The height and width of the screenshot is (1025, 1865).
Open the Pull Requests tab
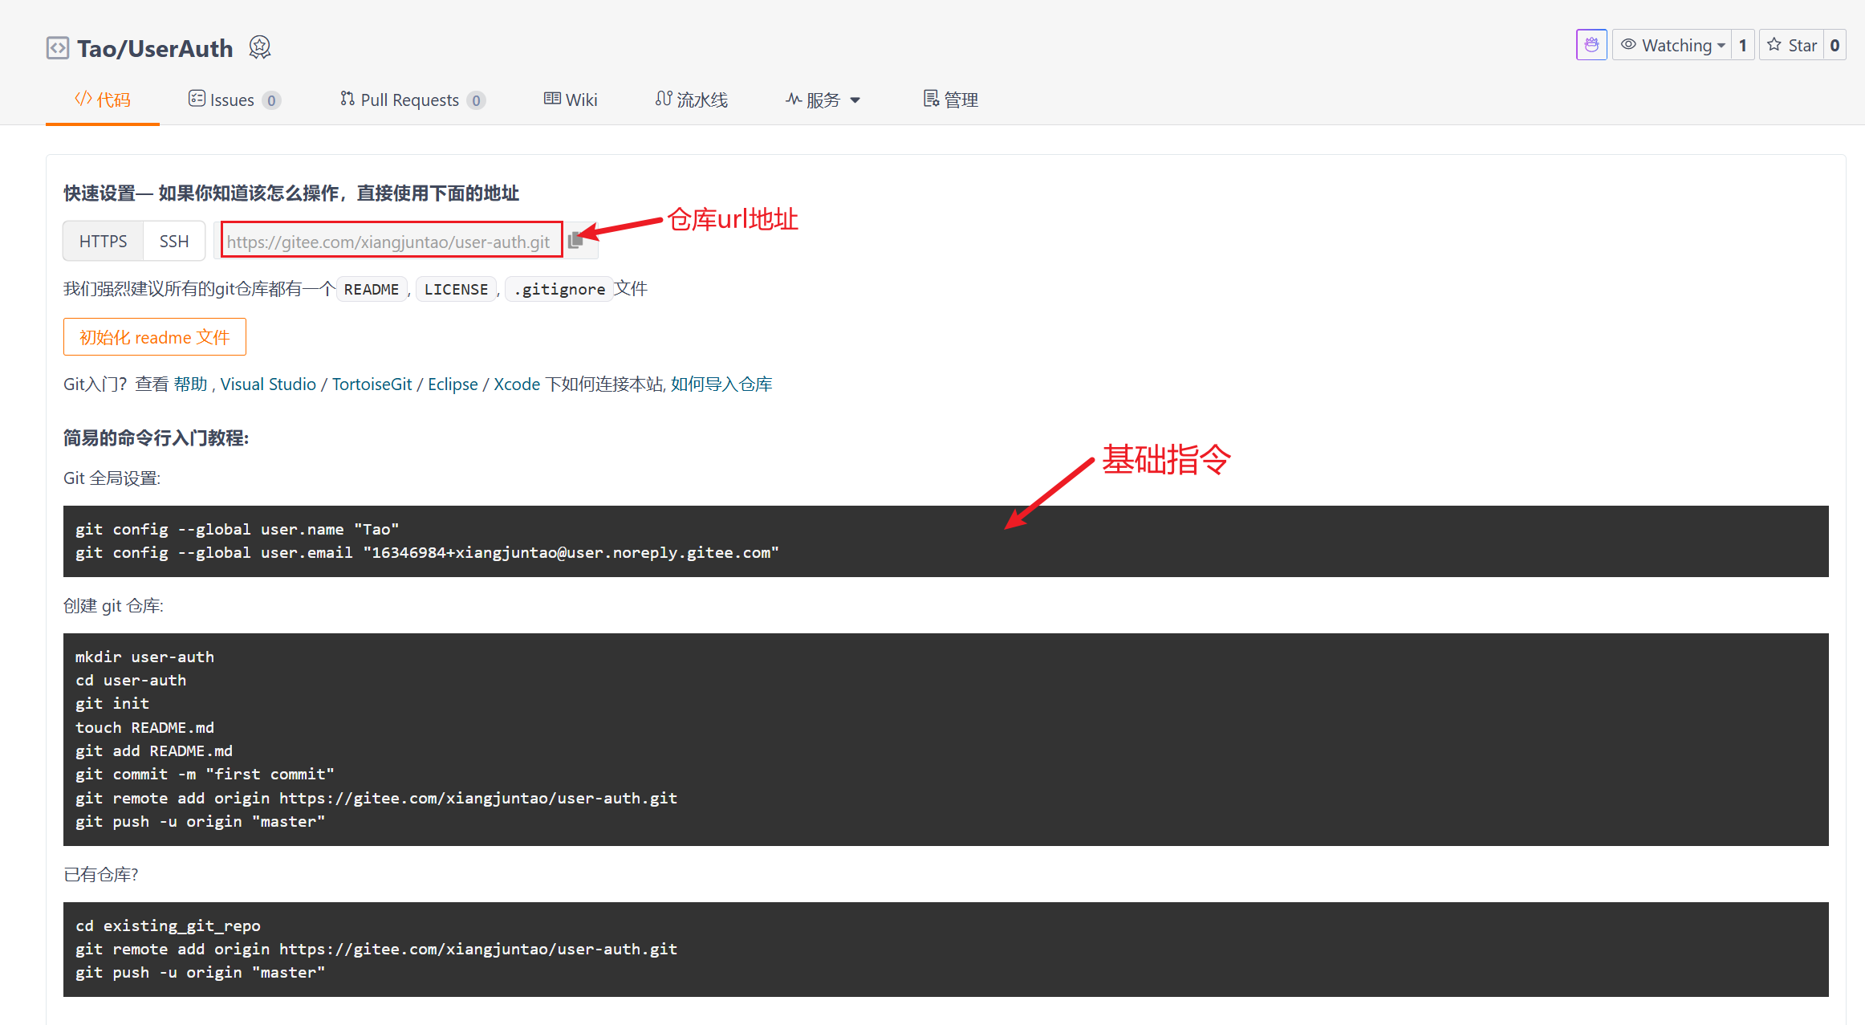(x=412, y=100)
